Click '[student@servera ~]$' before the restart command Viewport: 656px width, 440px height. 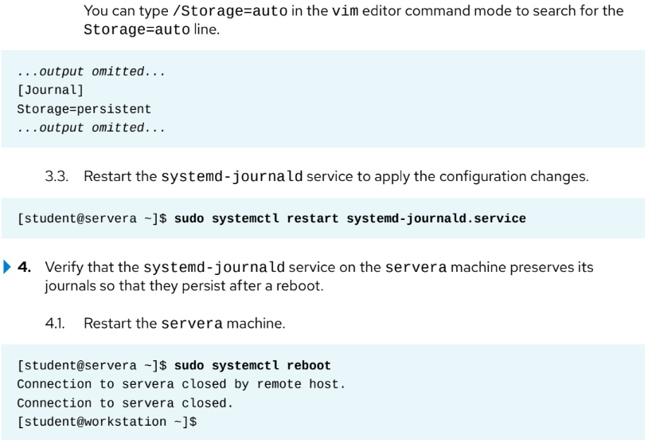tap(92, 218)
